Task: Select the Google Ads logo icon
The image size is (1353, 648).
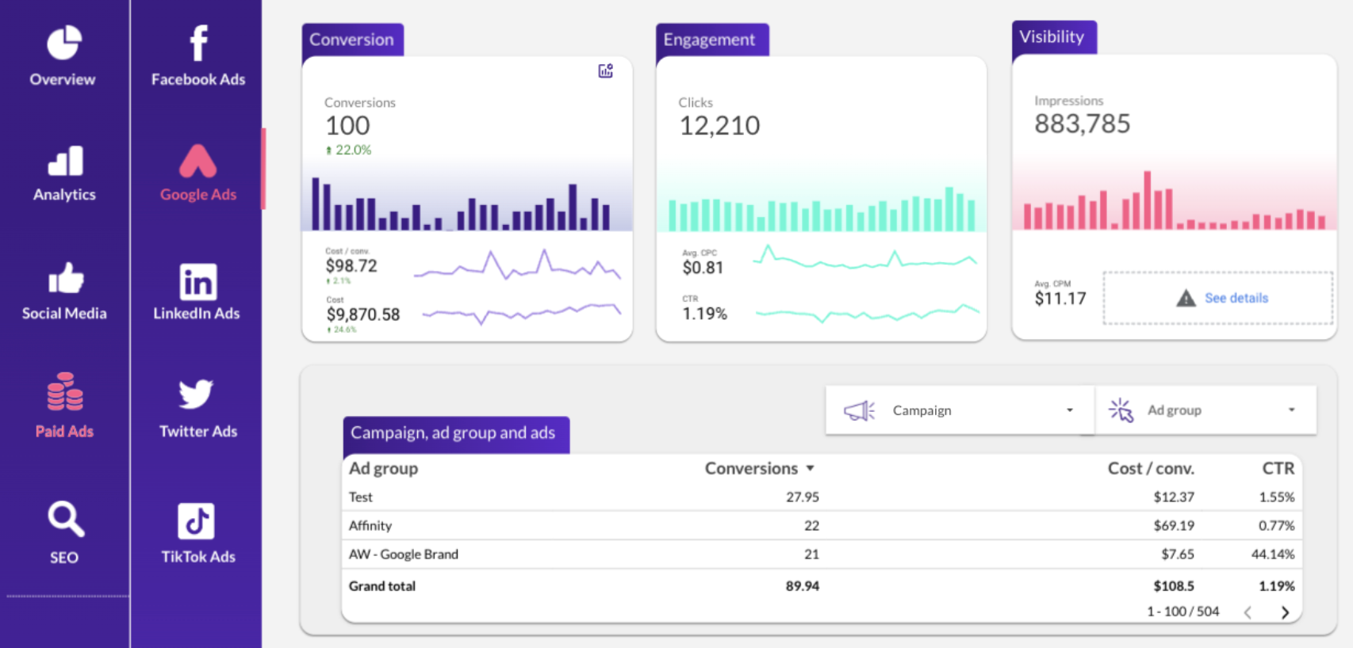Action: click(x=197, y=161)
